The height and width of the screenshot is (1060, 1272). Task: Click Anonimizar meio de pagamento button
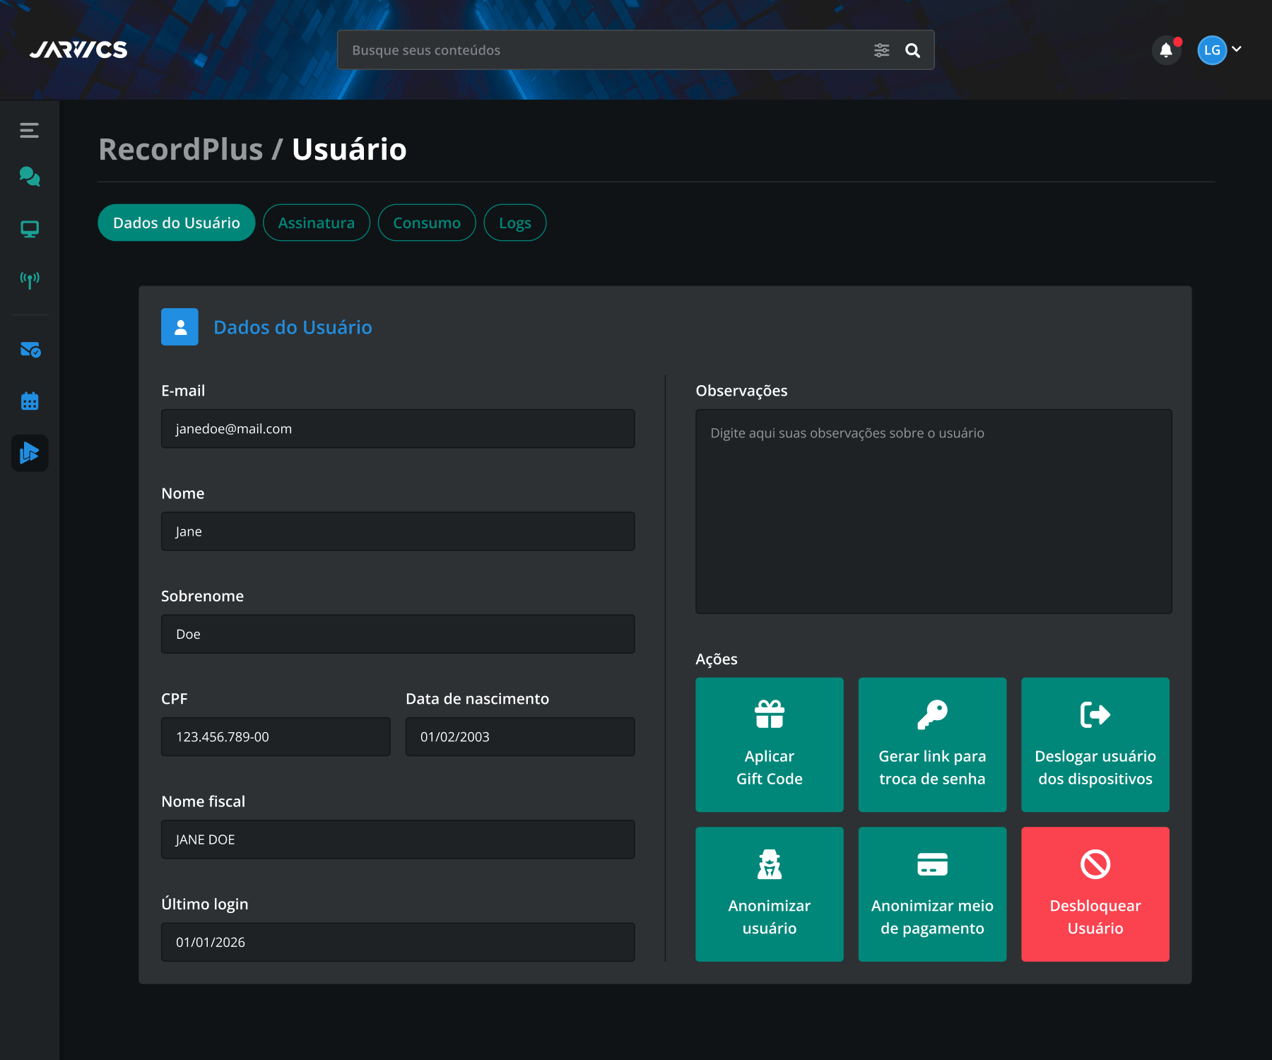pos(932,894)
